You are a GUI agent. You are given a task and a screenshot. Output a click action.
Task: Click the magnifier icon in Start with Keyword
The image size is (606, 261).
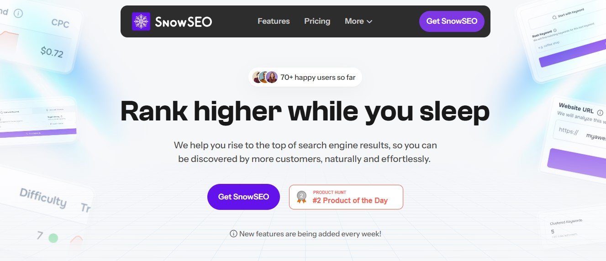click(x=554, y=17)
